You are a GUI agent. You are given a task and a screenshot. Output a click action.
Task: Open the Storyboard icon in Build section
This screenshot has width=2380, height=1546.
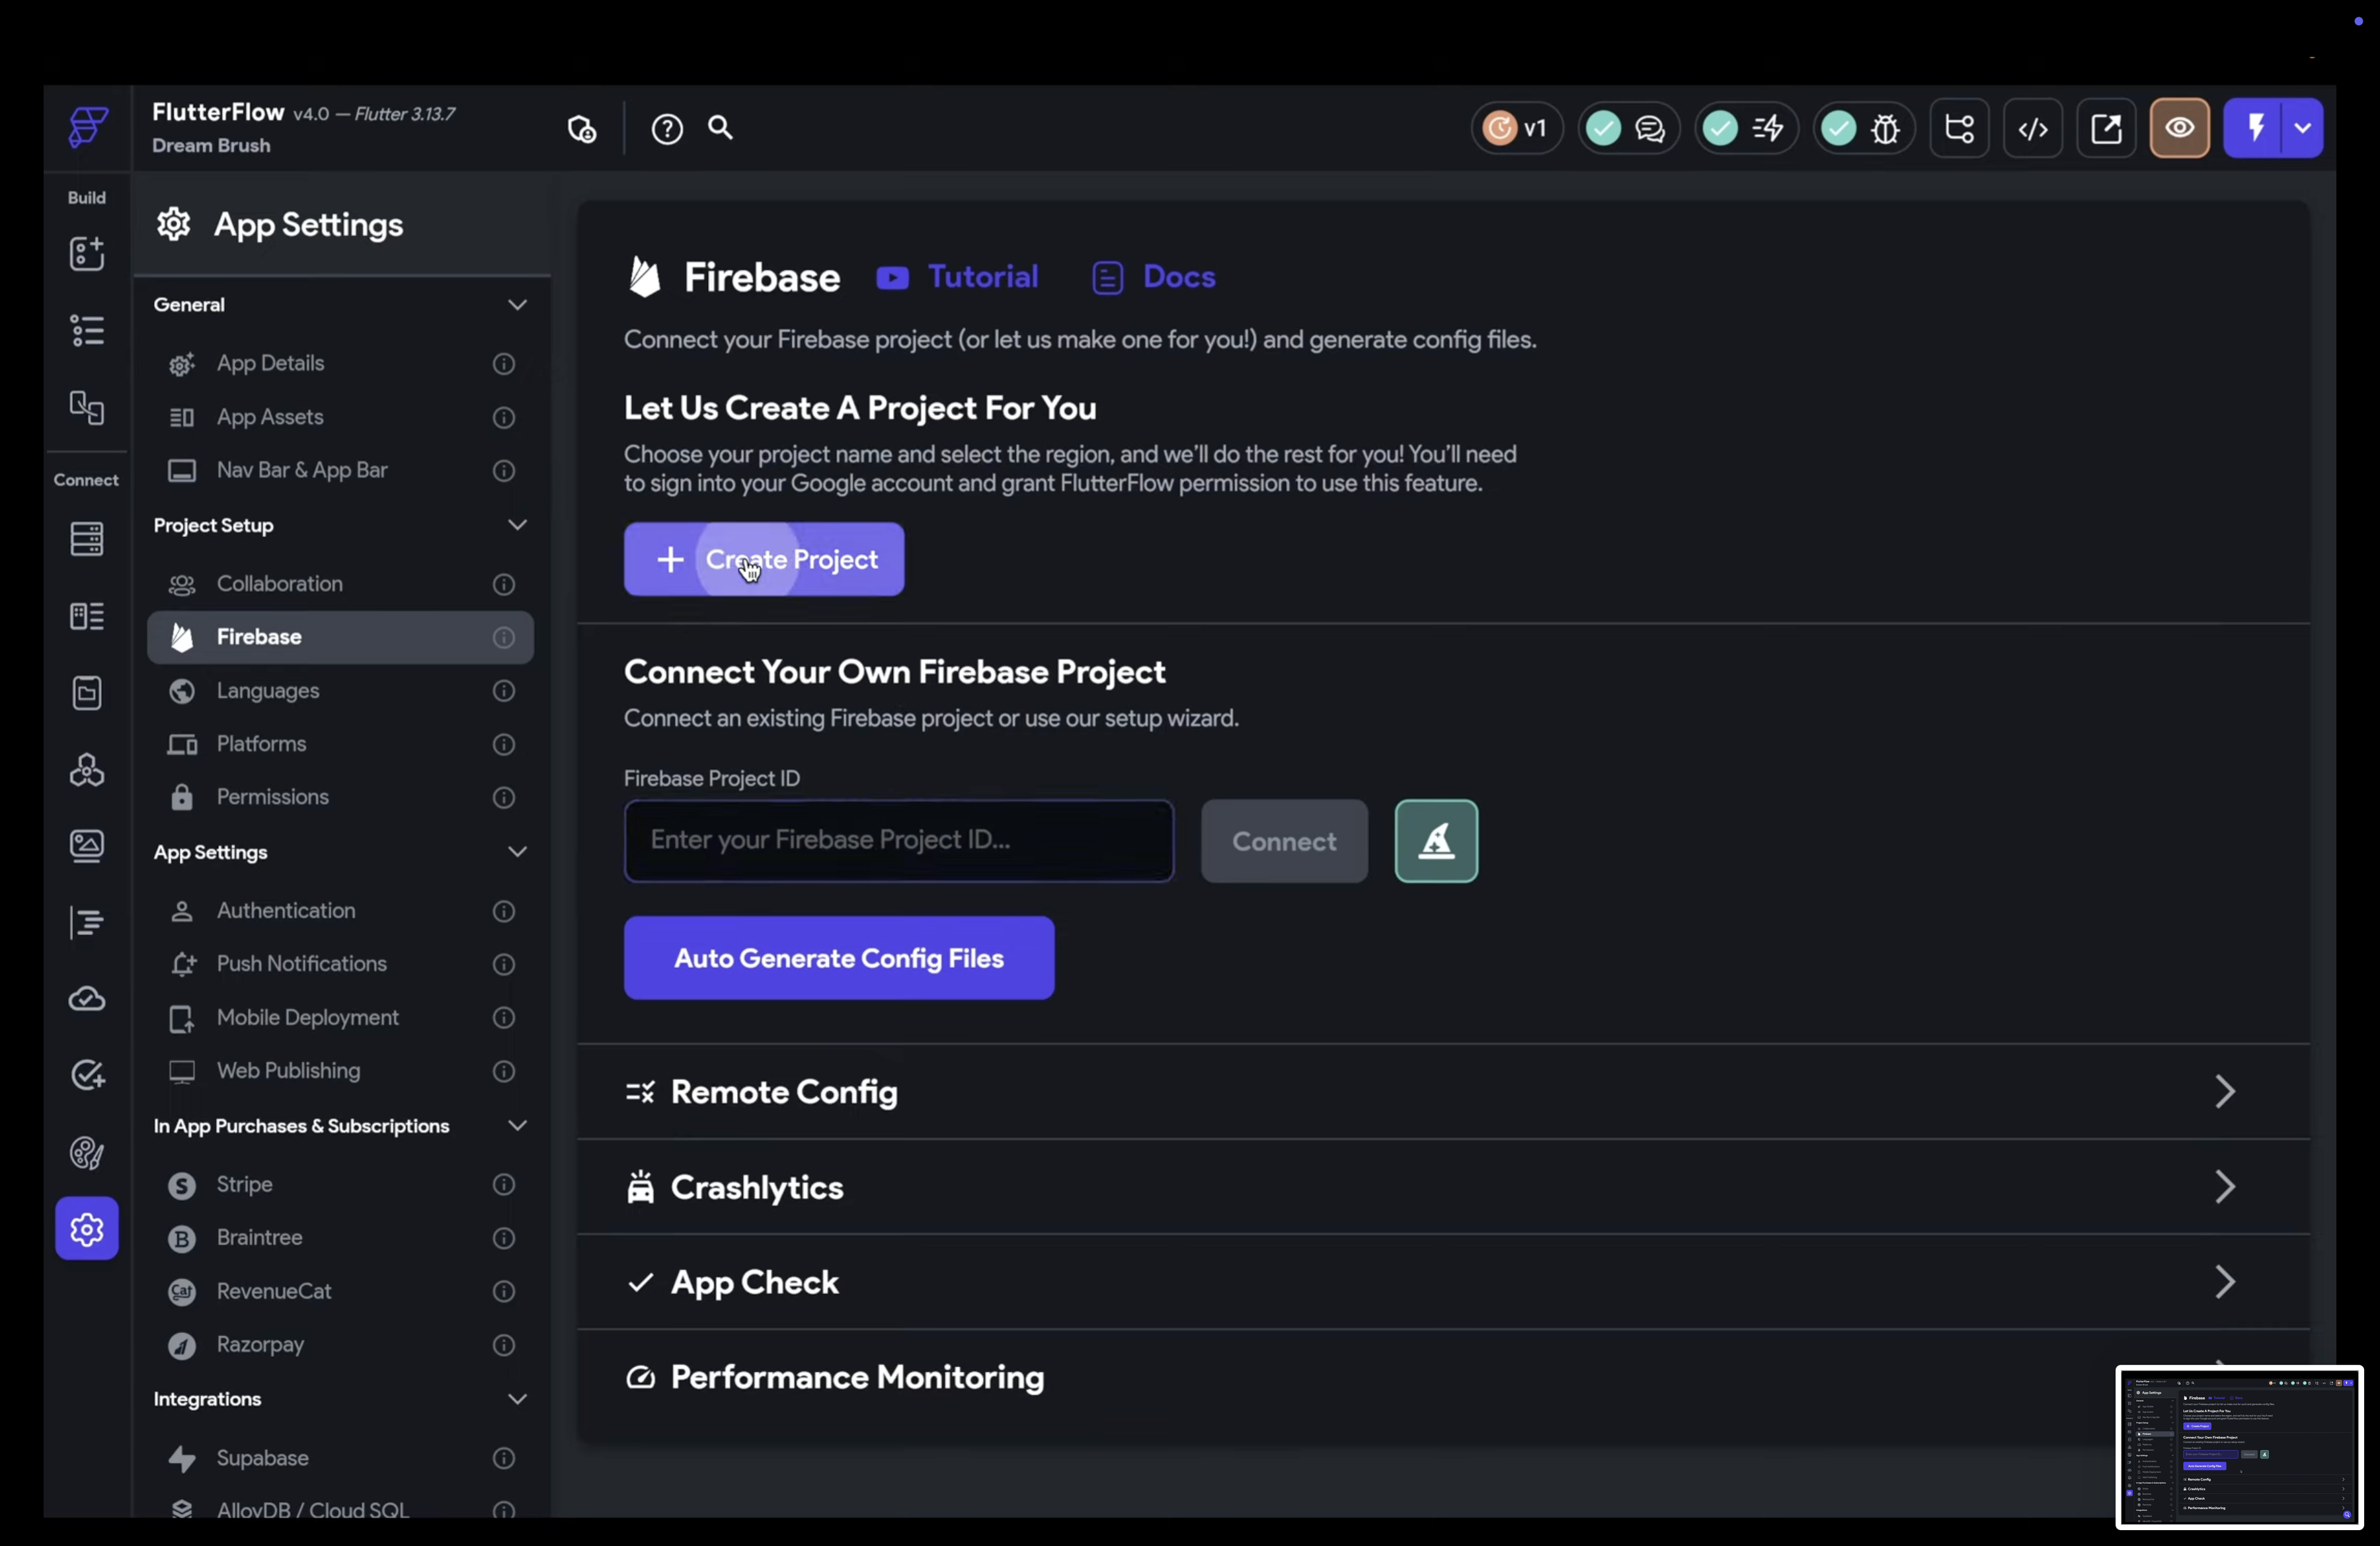[87, 407]
